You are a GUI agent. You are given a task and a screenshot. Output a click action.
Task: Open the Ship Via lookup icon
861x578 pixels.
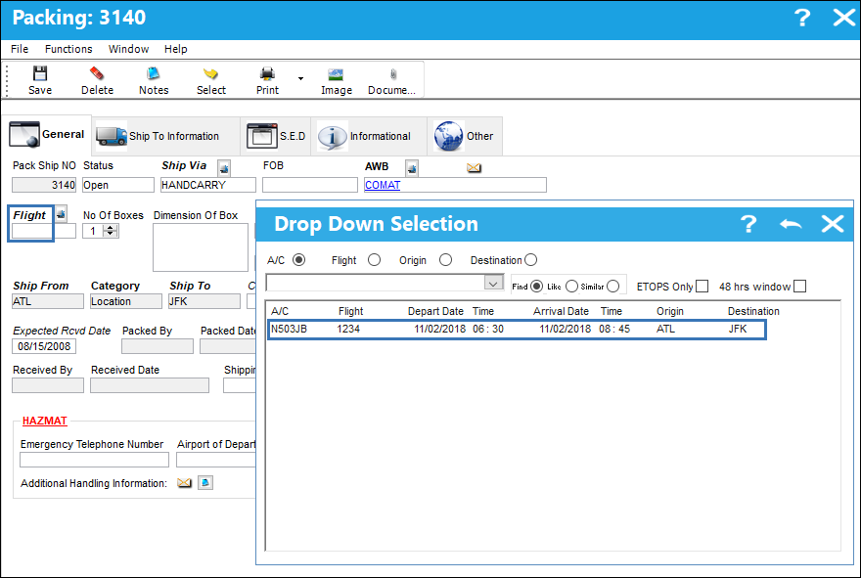click(224, 167)
